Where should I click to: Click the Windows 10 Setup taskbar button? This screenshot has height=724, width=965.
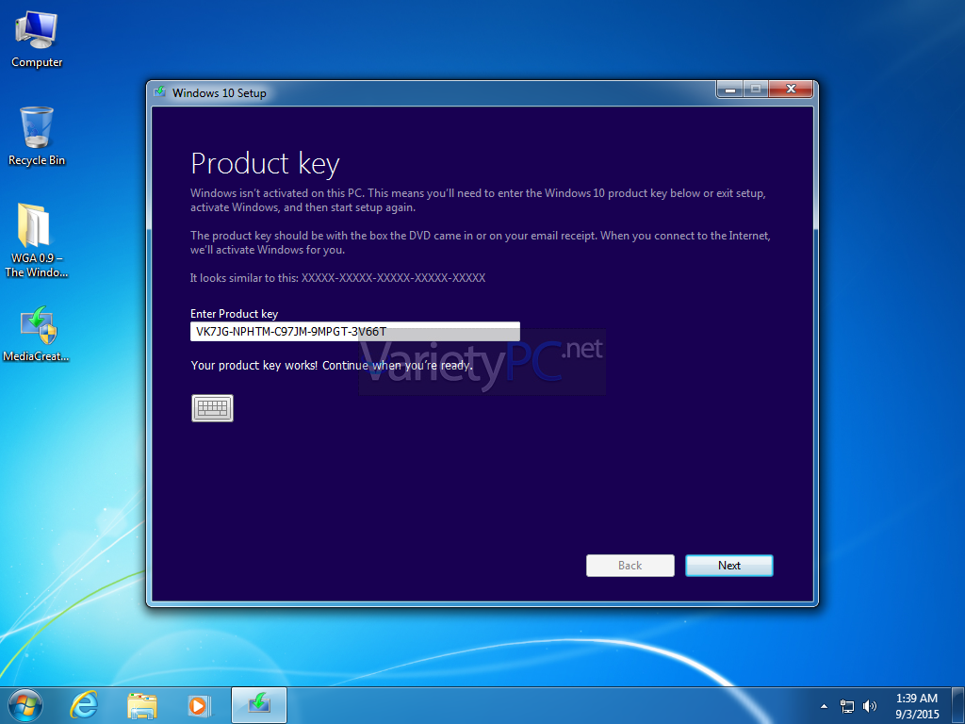(259, 705)
